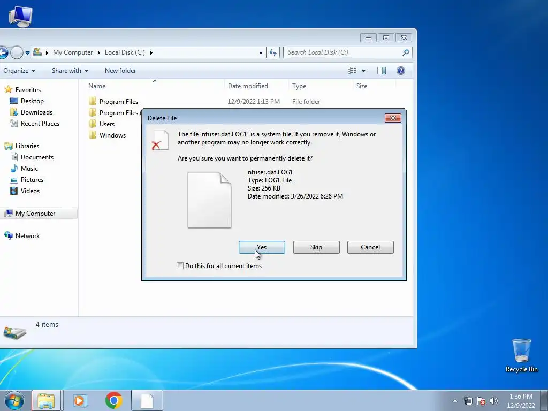The height and width of the screenshot is (411, 548).
Task: Open Recent Places in the sidebar
Action: click(40, 124)
